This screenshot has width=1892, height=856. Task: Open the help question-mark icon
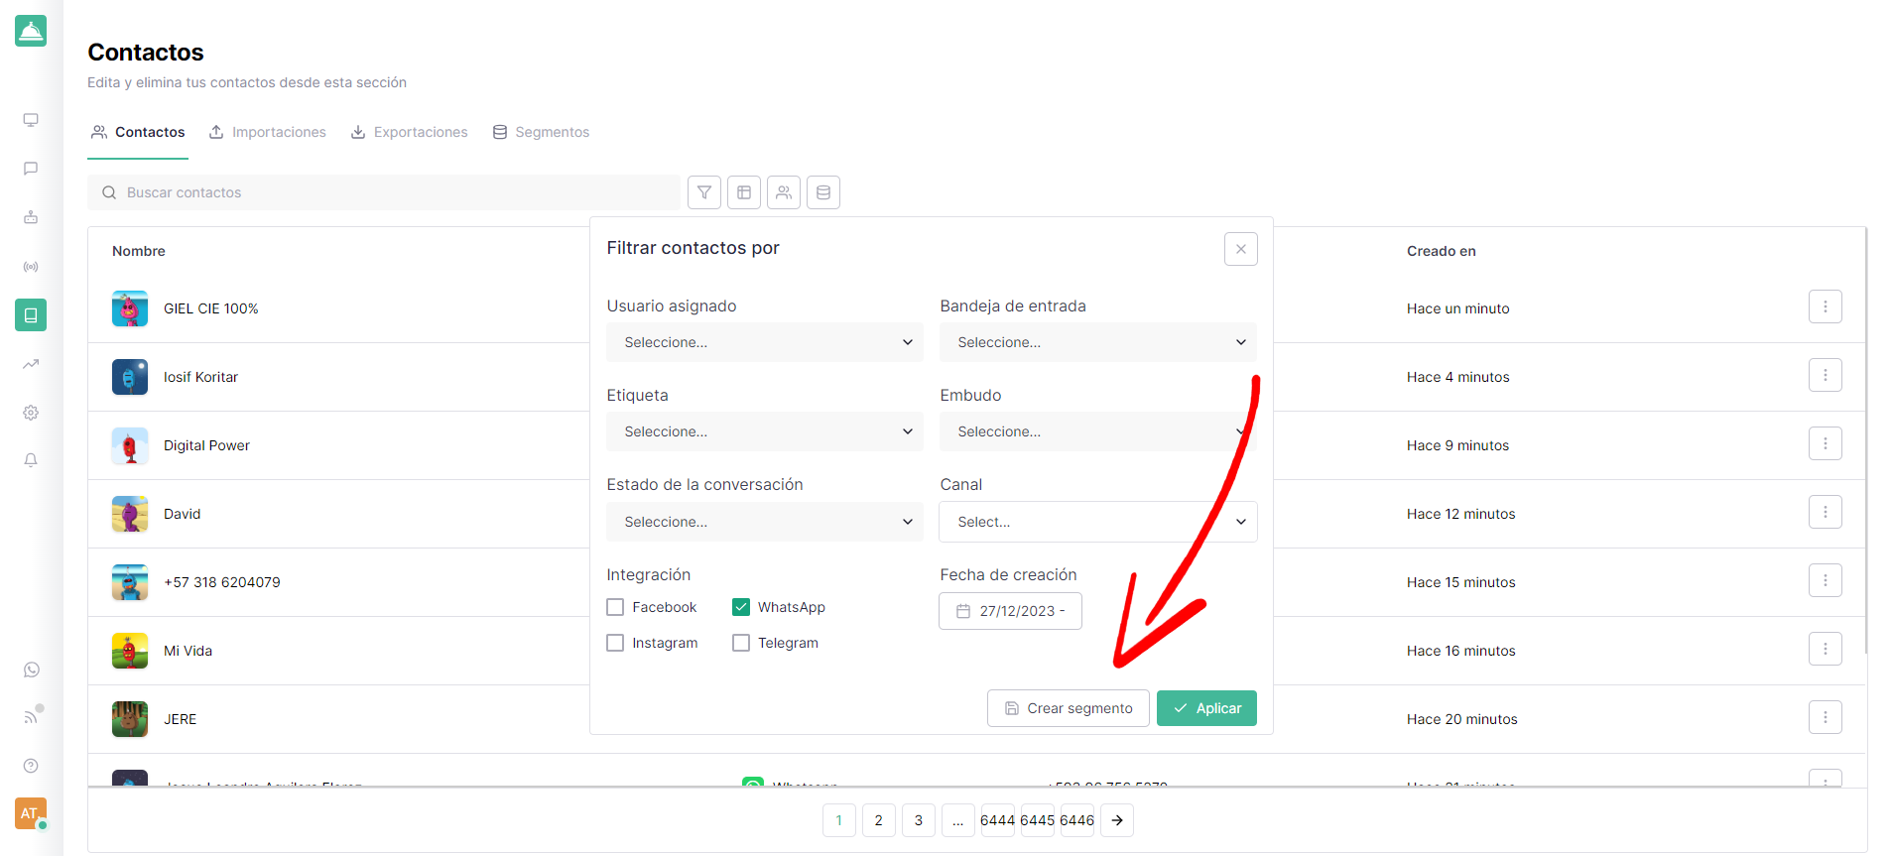(31, 766)
